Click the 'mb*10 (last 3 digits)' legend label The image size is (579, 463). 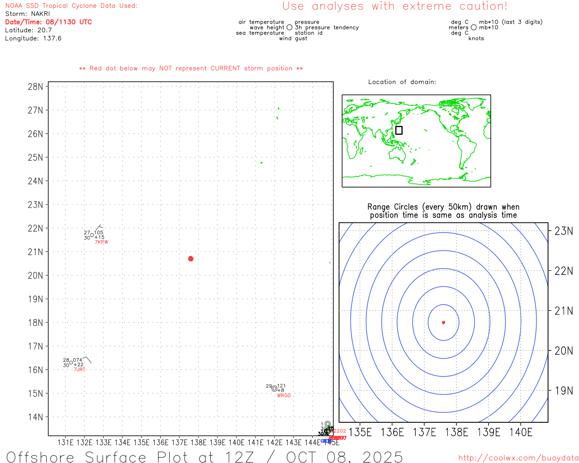coord(511,22)
